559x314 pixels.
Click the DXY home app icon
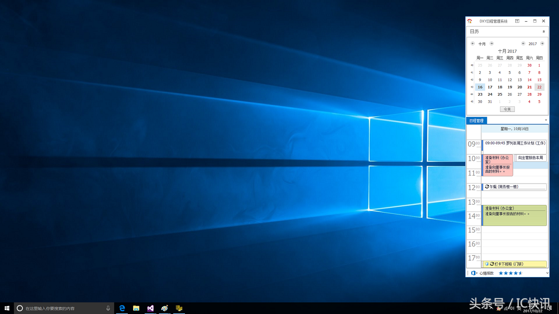click(x=470, y=21)
